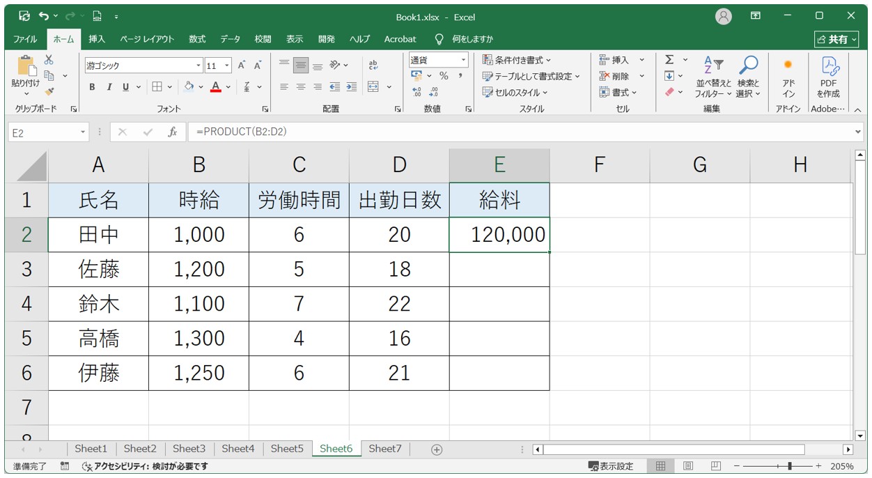Open the セルのスタイル dropdown

pos(515,92)
